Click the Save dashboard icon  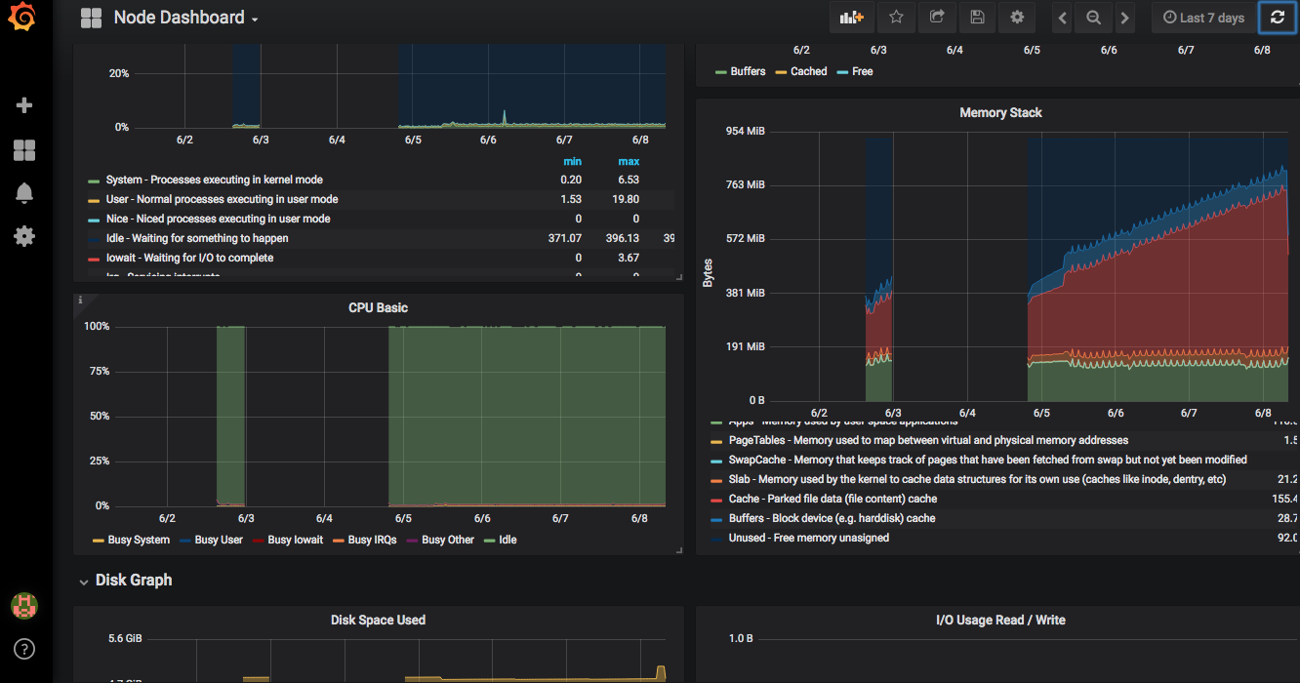(977, 18)
